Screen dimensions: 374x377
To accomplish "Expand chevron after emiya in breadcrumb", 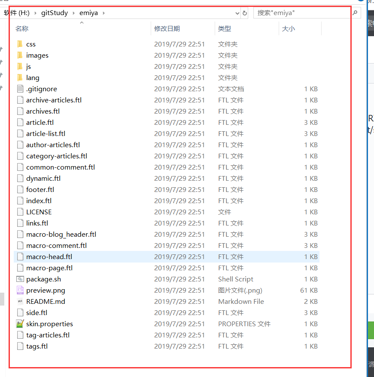I will click(103, 13).
